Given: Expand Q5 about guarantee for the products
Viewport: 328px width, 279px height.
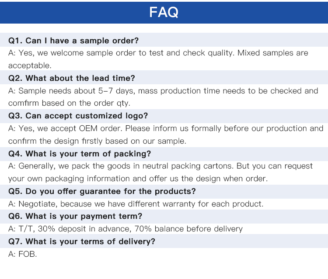Looking at the screenshot, I should point(102,191).
